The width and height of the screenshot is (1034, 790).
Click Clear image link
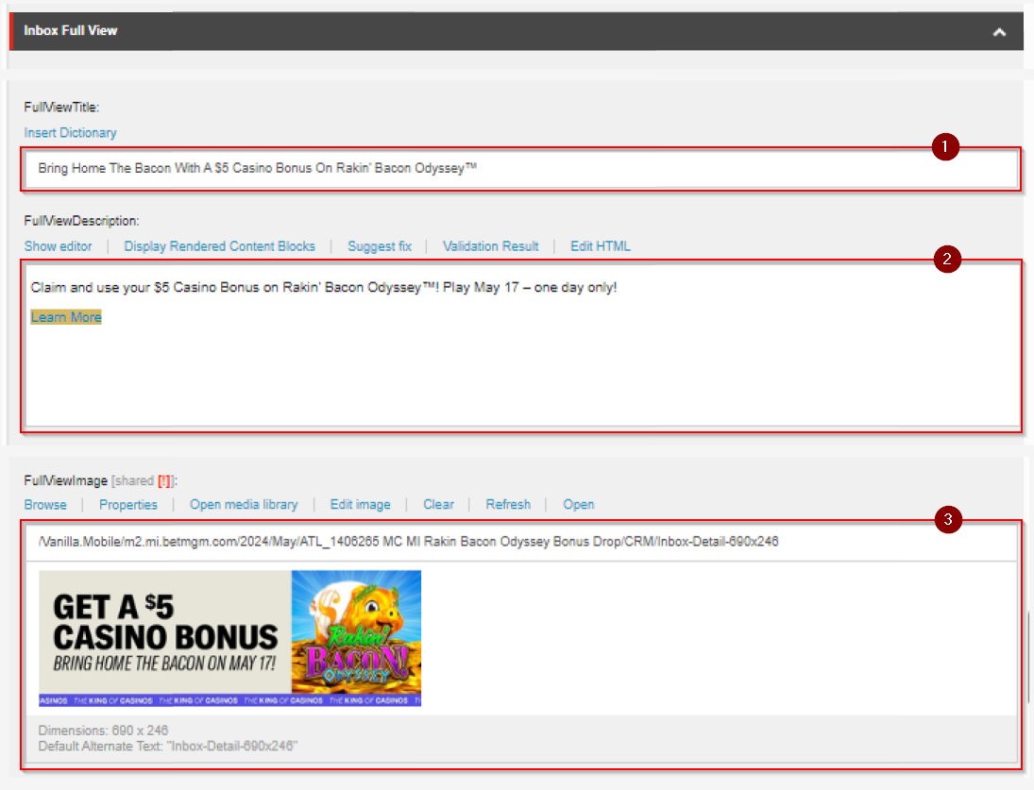click(x=438, y=505)
